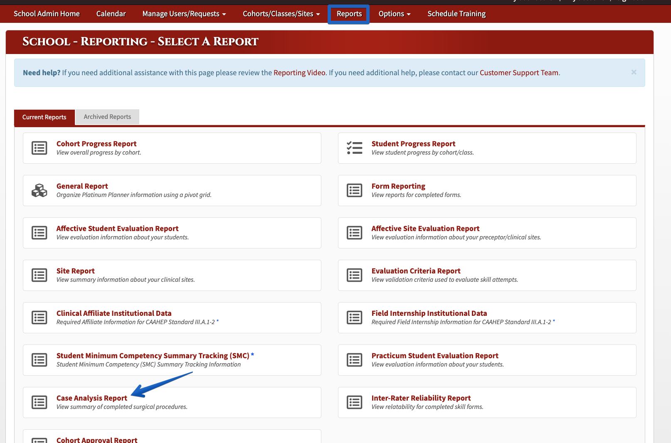This screenshot has width=671, height=443.
Task: Click the Site Report list icon
Action: [39, 275]
